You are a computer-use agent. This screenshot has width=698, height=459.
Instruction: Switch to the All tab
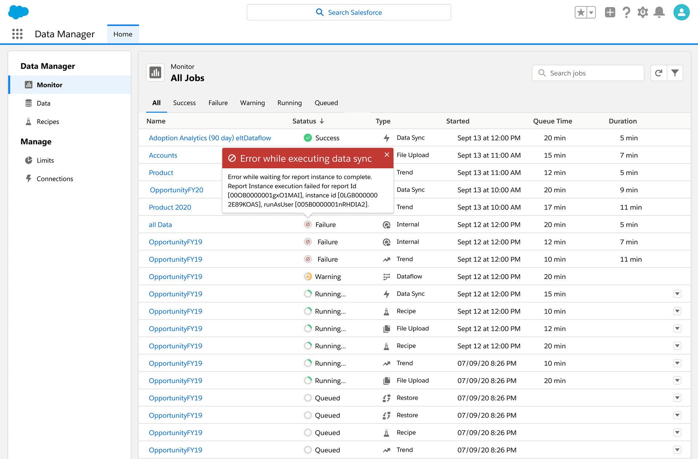(x=156, y=103)
